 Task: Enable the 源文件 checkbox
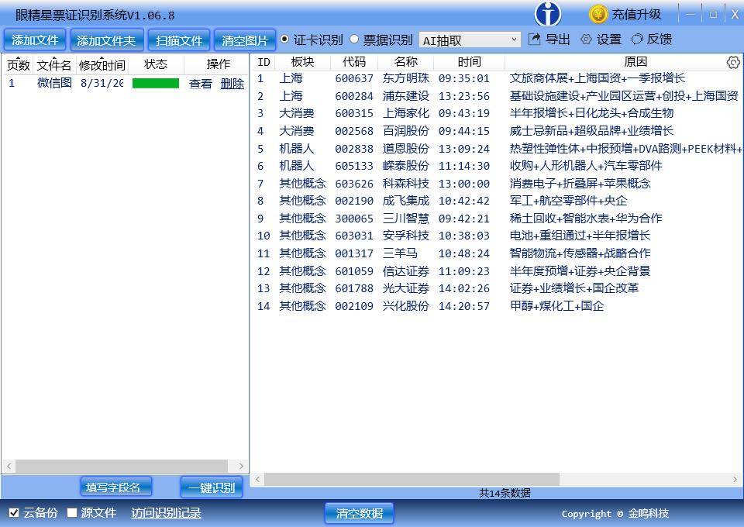point(72,513)
